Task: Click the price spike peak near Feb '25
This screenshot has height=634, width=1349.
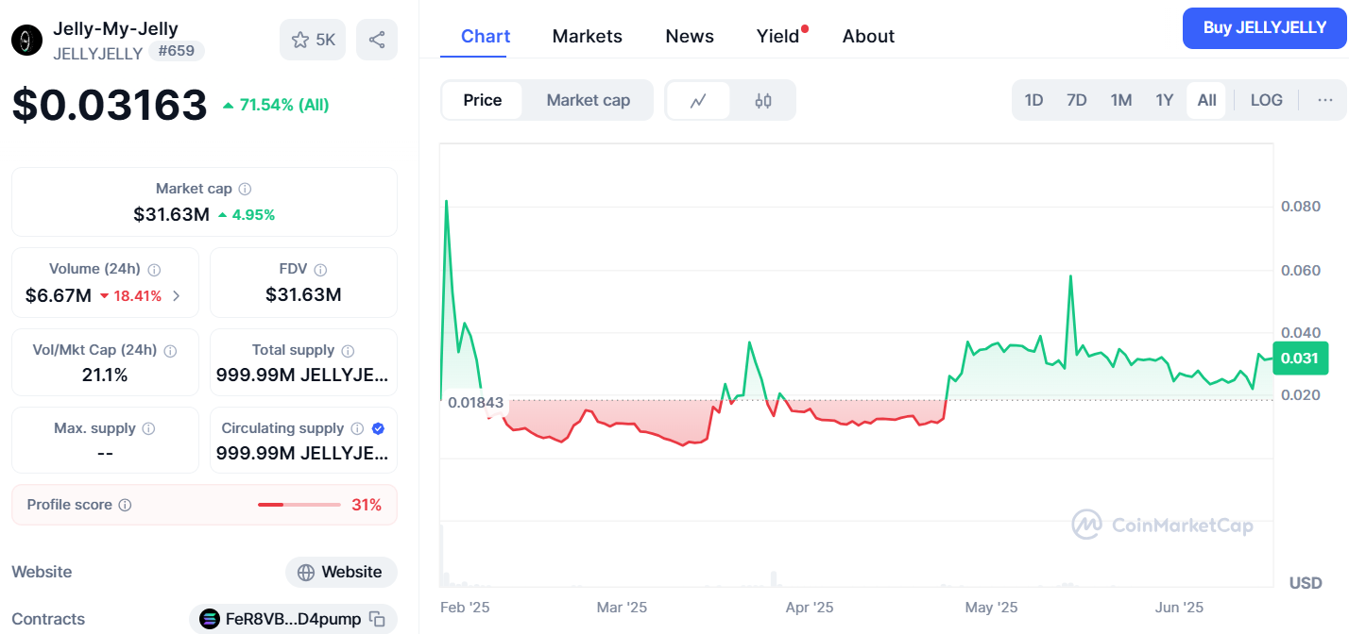Action: click(446, 201)
